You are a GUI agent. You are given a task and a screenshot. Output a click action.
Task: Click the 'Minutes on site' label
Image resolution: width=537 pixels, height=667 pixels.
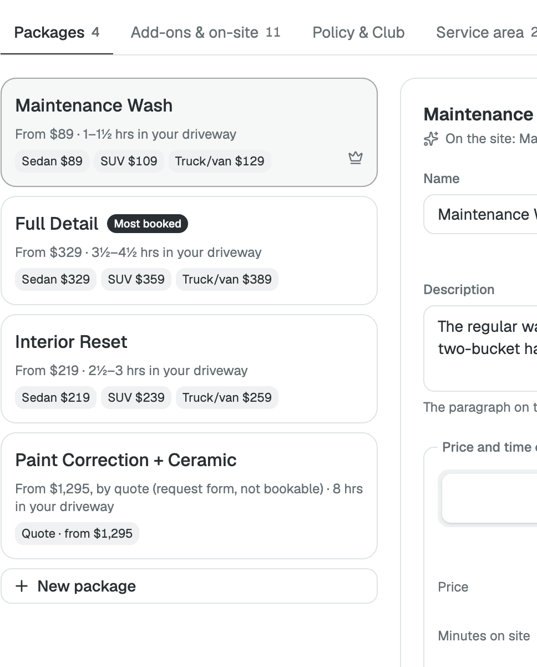tap(484, 636)
